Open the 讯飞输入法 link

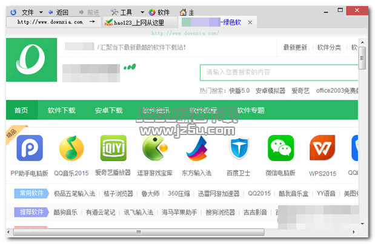(139, 213)
